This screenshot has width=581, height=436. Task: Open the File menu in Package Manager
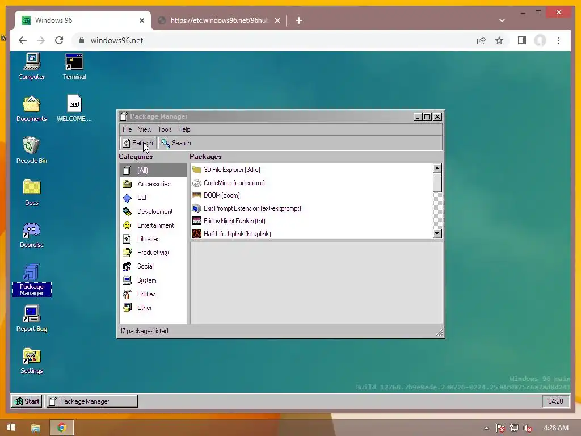pyautogui.click(x=127, y=129)
